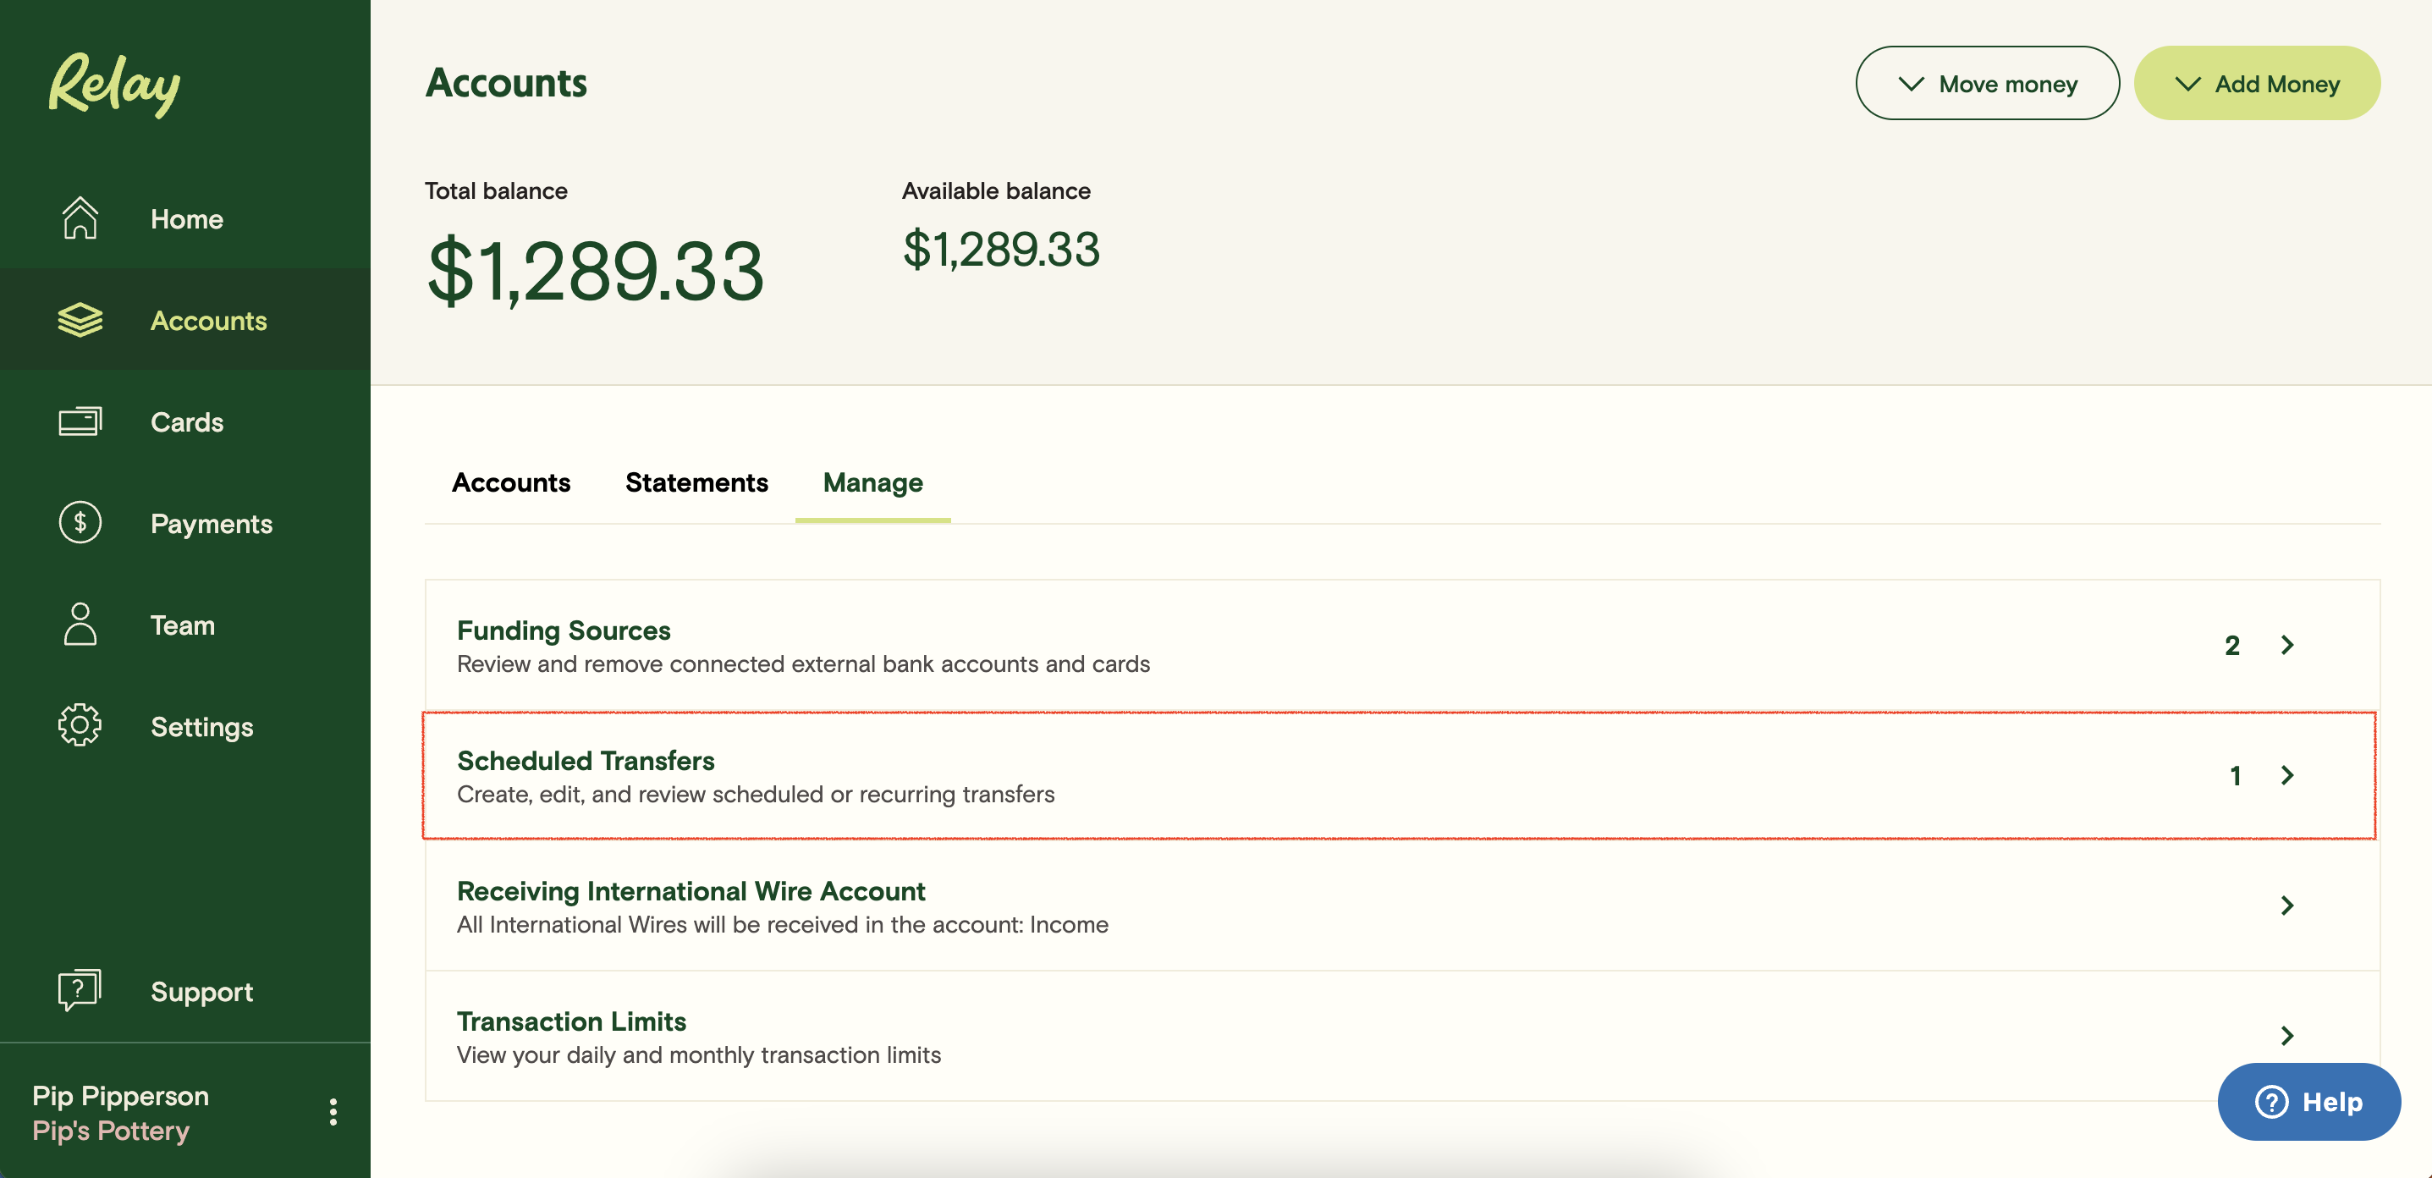Expand Funding Sources with its chevron
Viewport: 2432px width, 1178px height.
(2286, 645)
